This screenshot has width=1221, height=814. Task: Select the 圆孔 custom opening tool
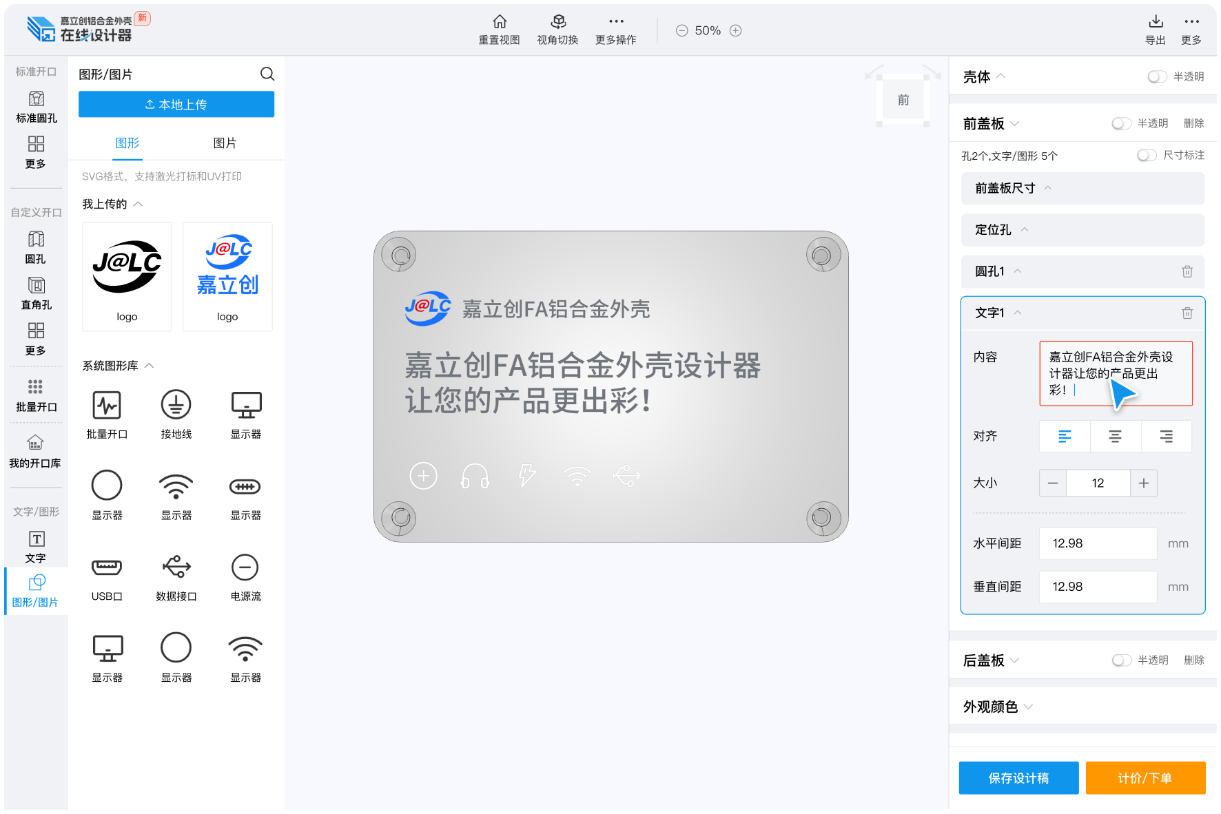click(36, 248)
